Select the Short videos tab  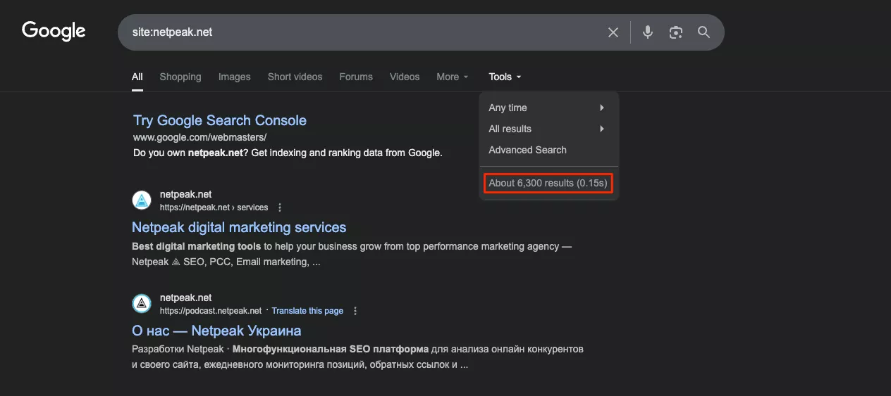(295, 77)
